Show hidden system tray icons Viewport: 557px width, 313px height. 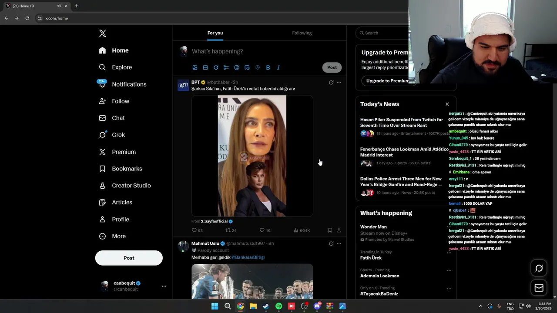coord(480,306)
